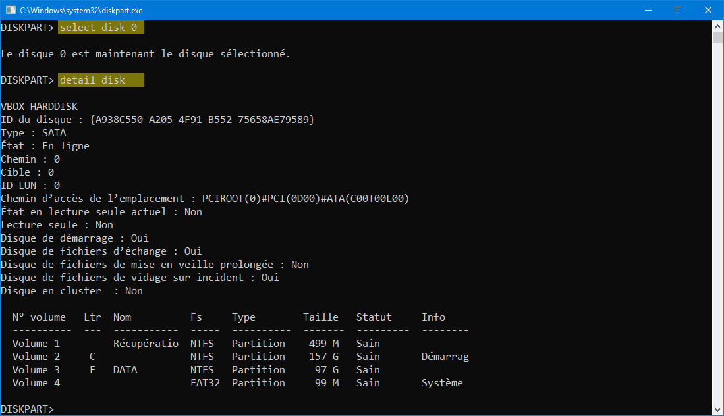Close the diskpart window
This screenshot has height=416, width=724.
pyautogui.click(x=708, y=10)
